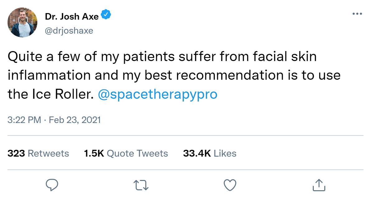Open Dr. Josh Axe's profile photo

click(x=22, y=23)
